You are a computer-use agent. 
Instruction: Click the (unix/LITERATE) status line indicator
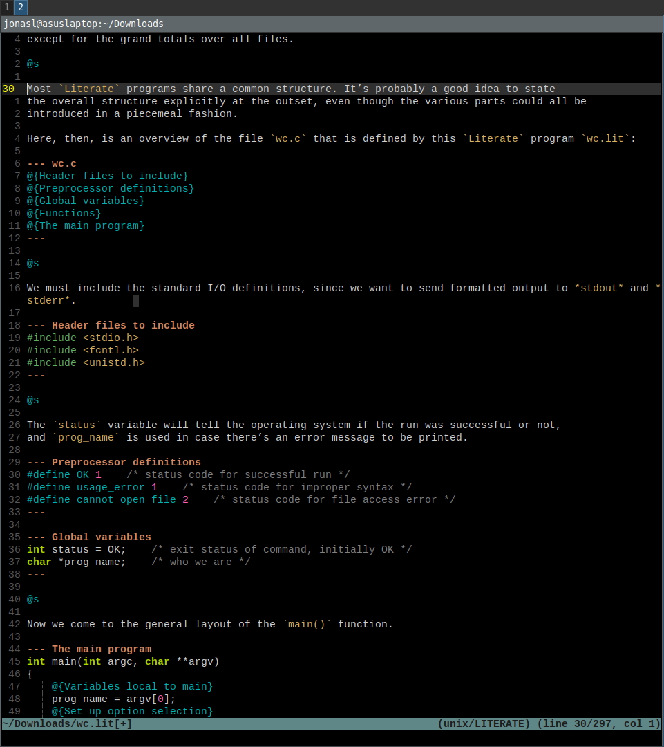click(484, 723)
